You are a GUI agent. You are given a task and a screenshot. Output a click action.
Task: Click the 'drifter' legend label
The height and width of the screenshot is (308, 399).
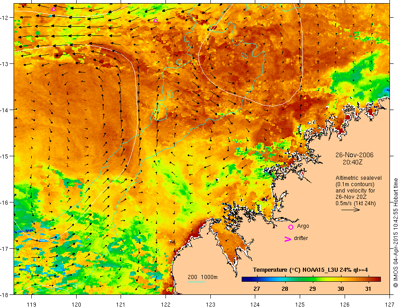coord(301,238)
